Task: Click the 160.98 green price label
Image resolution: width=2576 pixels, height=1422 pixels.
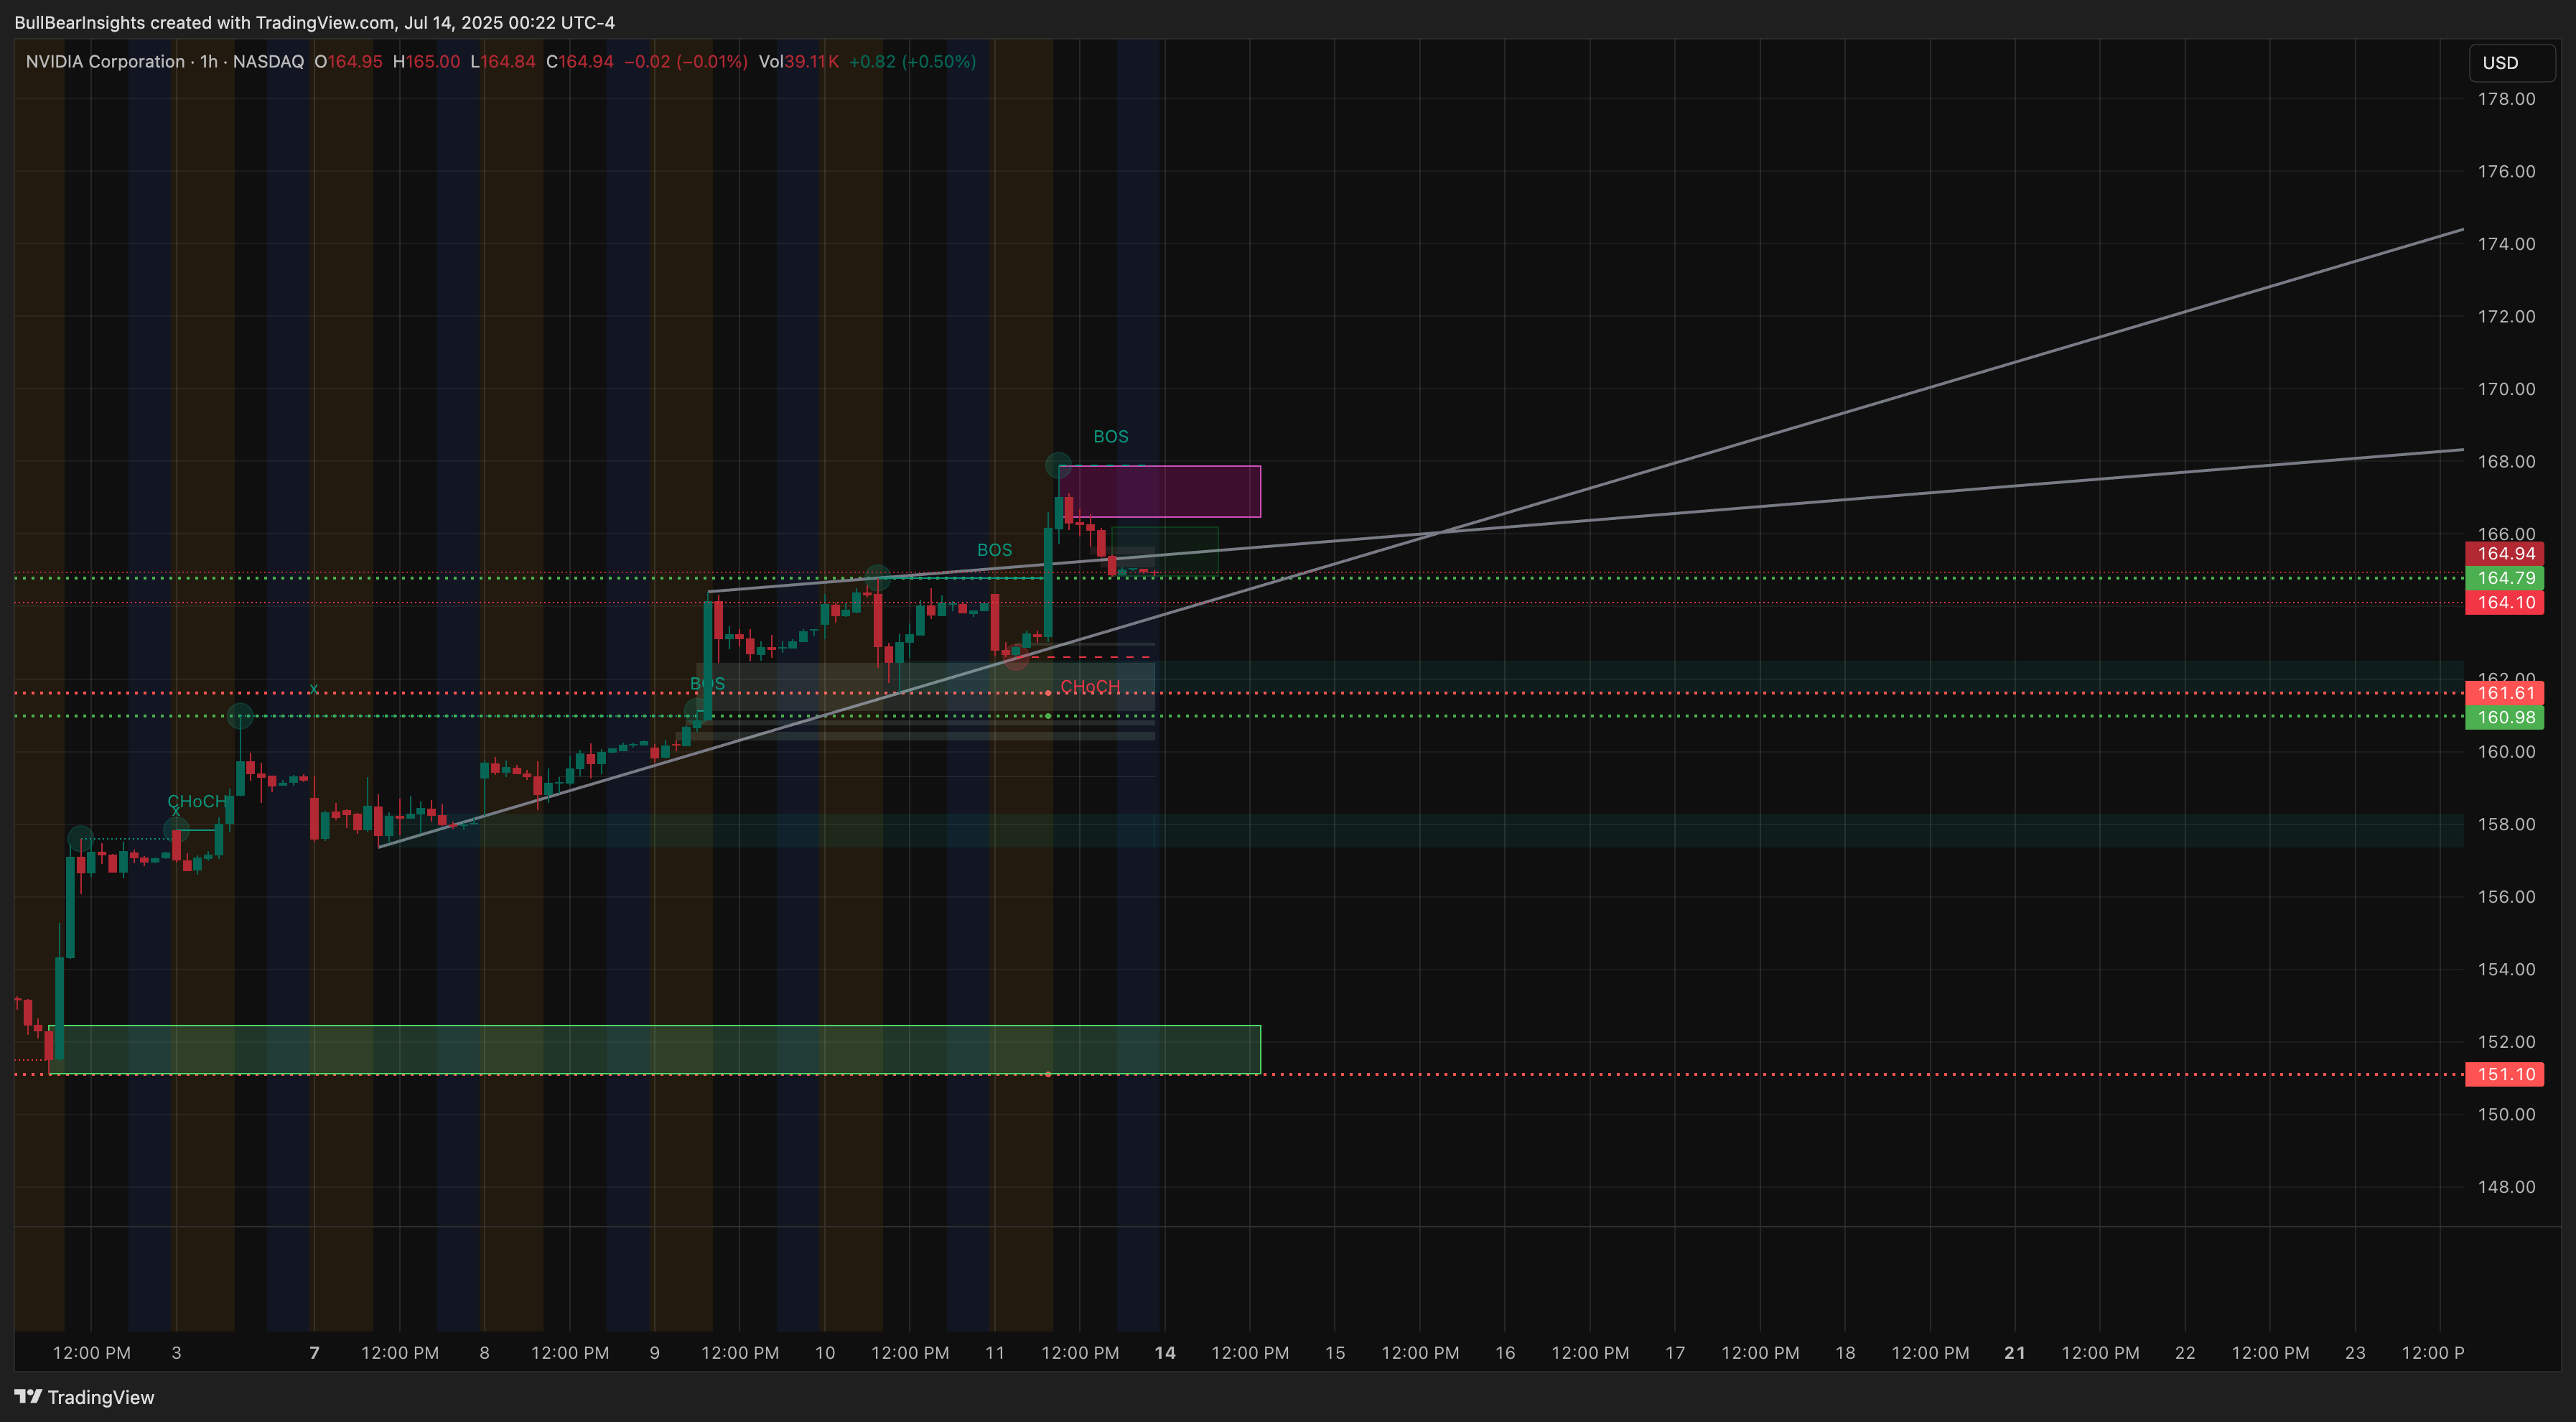Action: [x=2505, y=717]
